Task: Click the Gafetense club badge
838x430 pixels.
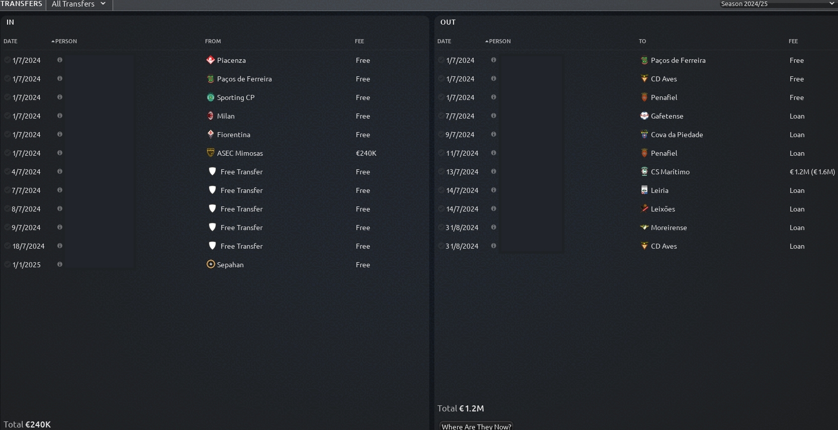Action: click(644, 116)
